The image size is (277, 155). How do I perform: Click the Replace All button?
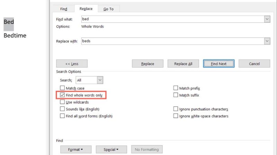coord(183,64)
